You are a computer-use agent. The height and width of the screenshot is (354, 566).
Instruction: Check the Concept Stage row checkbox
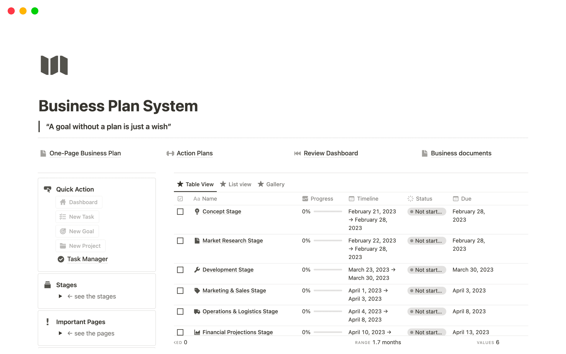click(x=180, y=212)
